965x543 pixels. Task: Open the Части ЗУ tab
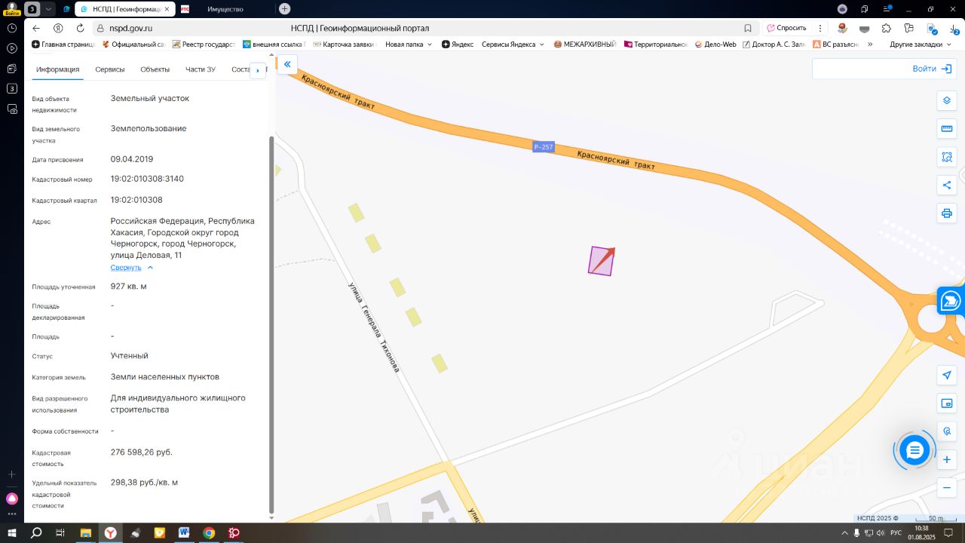tap(201, 69)
